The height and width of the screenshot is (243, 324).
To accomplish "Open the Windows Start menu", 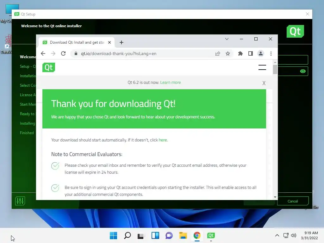I will [x=114, y=235].
